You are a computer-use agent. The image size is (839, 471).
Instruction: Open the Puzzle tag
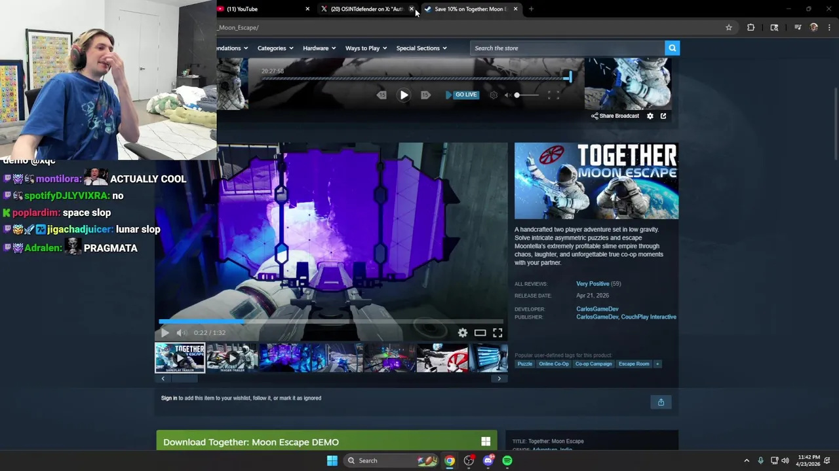pyautogui.click(x=525, y=364)
